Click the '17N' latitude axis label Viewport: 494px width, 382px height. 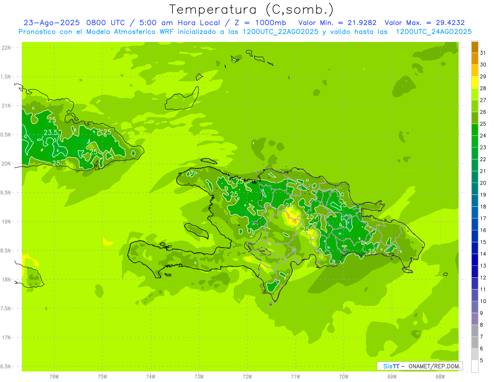point(6,337)
